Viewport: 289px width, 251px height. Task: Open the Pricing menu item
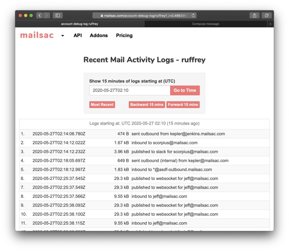coord(124,35)
